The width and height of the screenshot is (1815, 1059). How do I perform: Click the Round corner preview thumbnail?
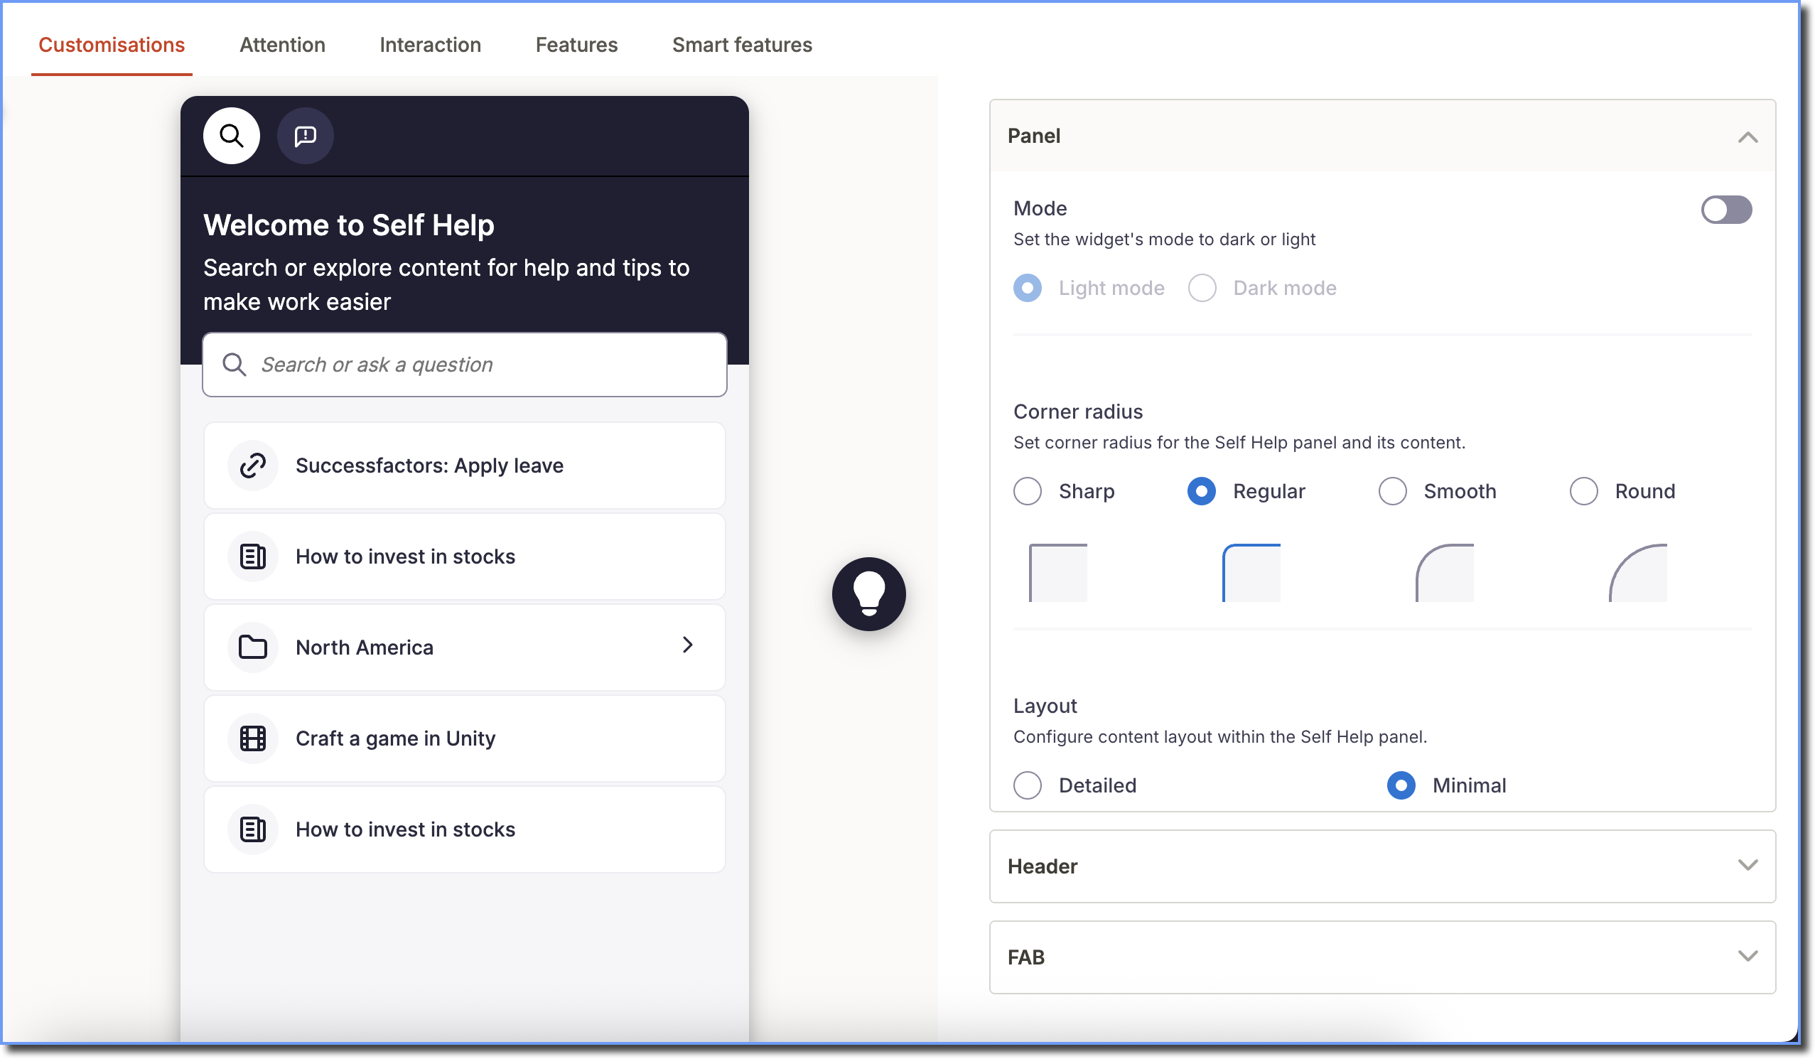tap(1638, 574)
